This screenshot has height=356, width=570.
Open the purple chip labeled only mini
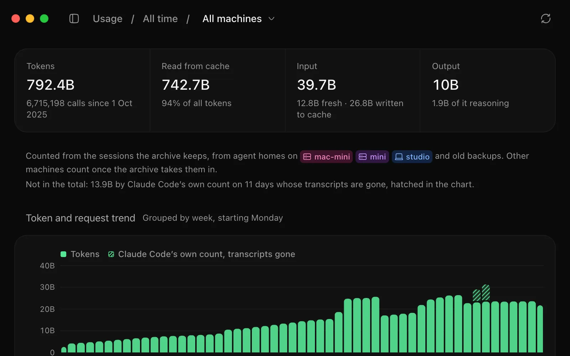pyautogui.click(x=372, y=157)
